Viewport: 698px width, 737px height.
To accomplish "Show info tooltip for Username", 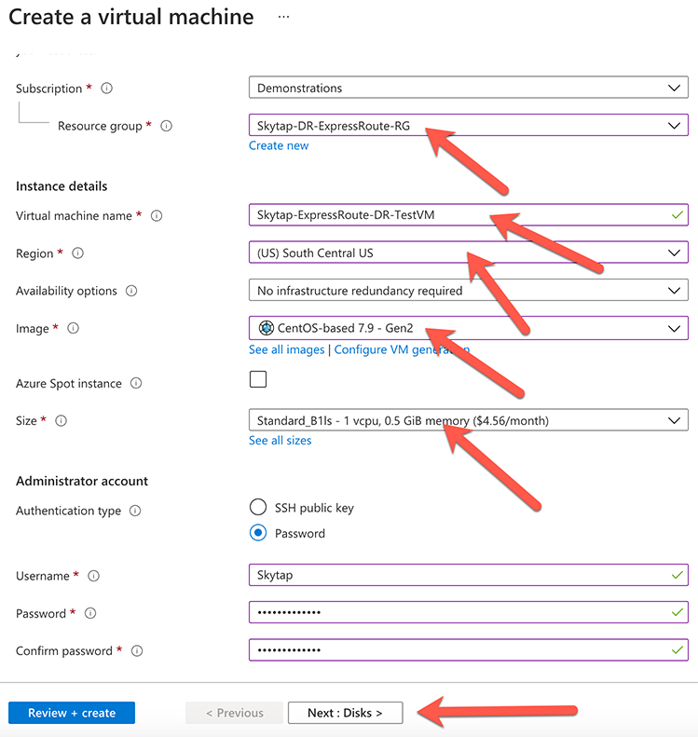I will pyautogui.click(x=94, y=576).
